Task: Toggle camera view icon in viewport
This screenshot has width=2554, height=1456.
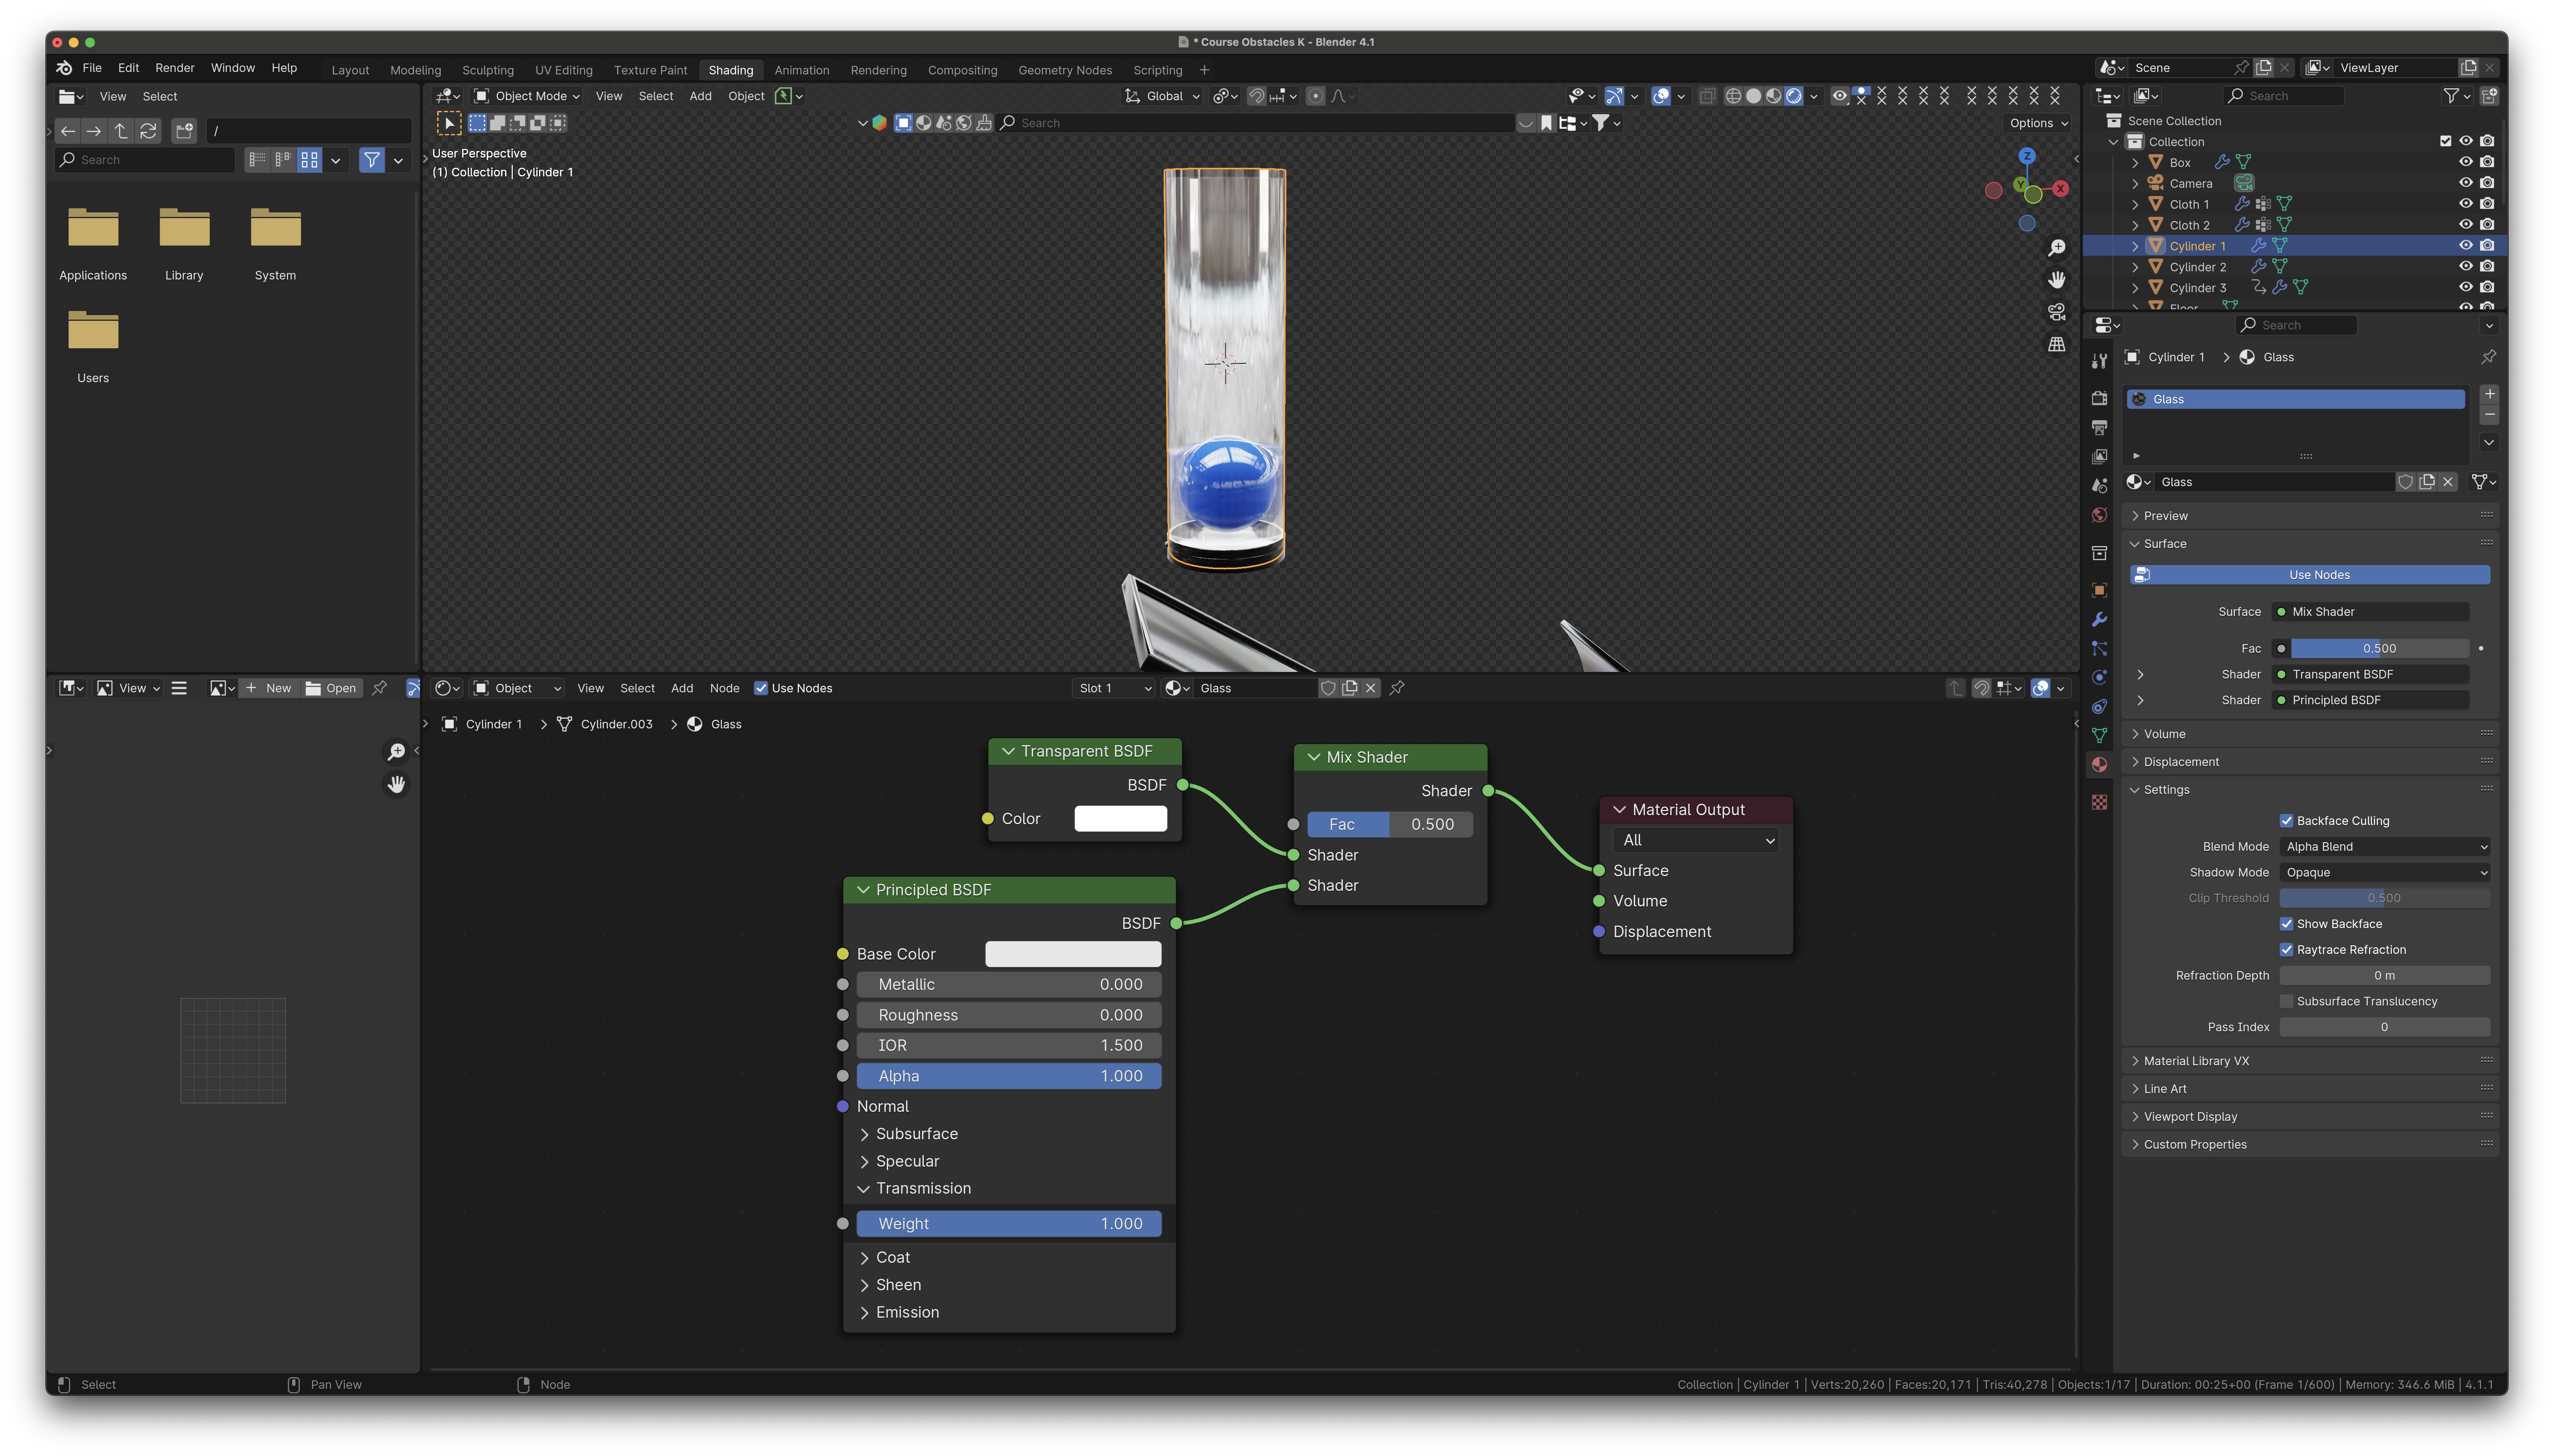Action: [2056, 312]
